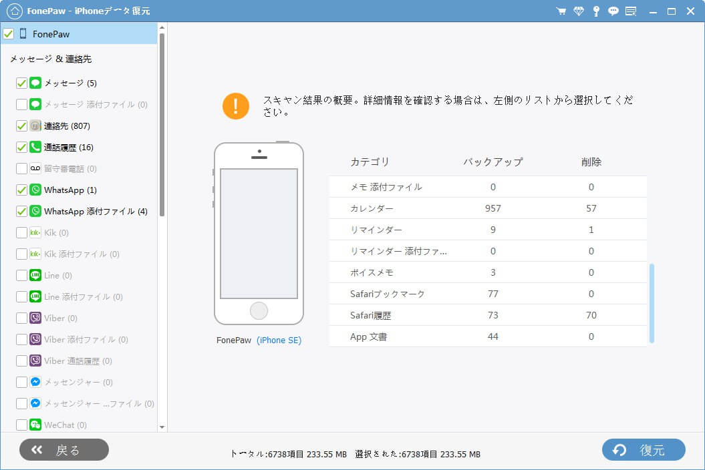Click the Kik 添付ファイル icon
Image resolution: width=705 pixels, height=470 pixels.
pos(35,254)
